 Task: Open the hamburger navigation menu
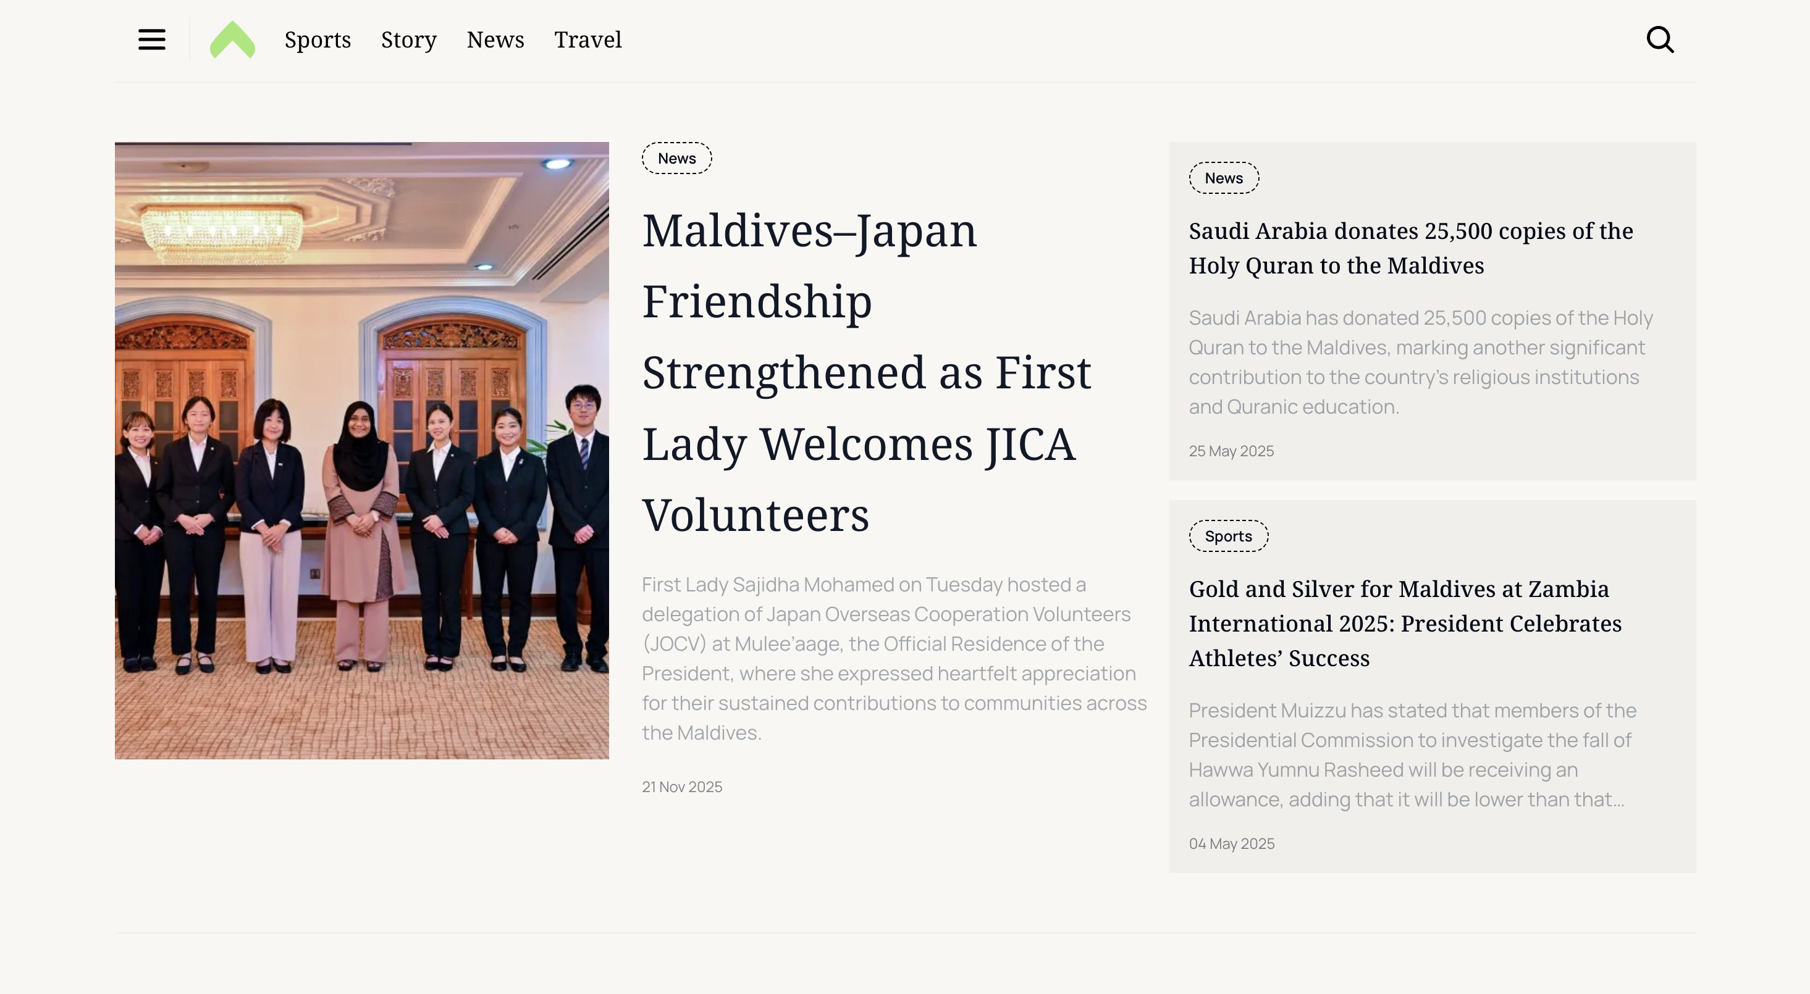tap(151, 40)
